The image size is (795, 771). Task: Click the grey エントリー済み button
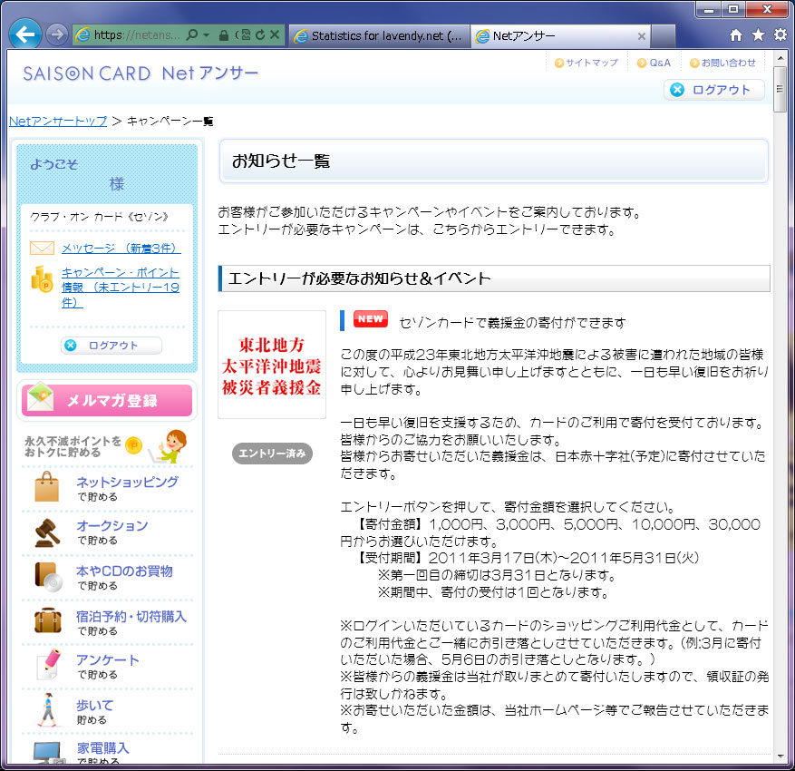pos(272,454)
